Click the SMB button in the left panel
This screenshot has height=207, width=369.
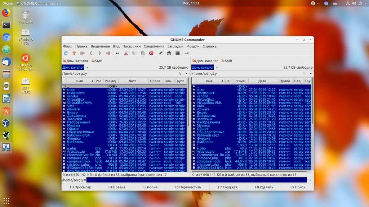pyautogui.click(x=97, y=61)
